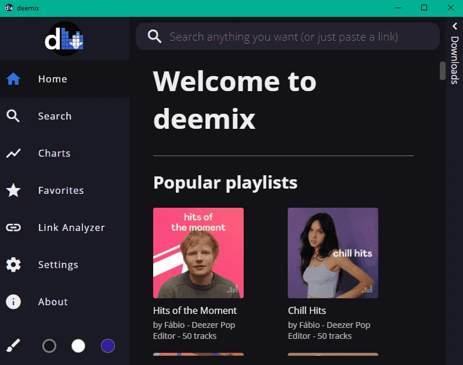The width and height of the screenshot is (463, 365).
Task: Open the Favorites label in sidebar
Action: 61,190
